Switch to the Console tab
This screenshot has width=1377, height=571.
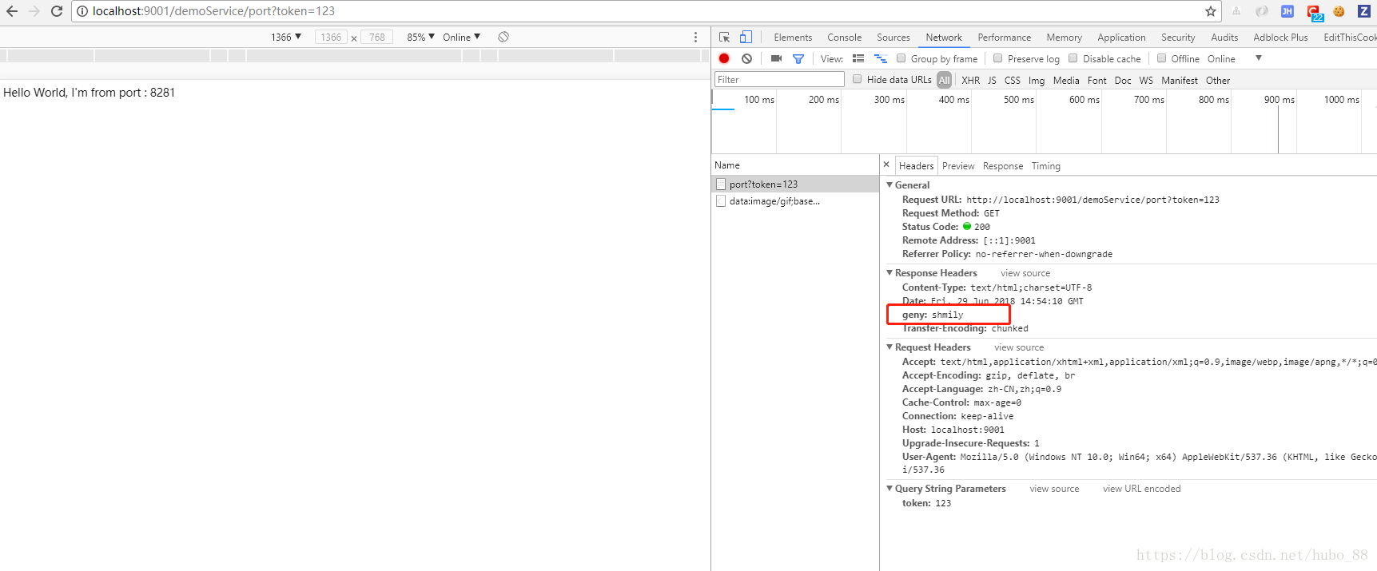point(844,38)
